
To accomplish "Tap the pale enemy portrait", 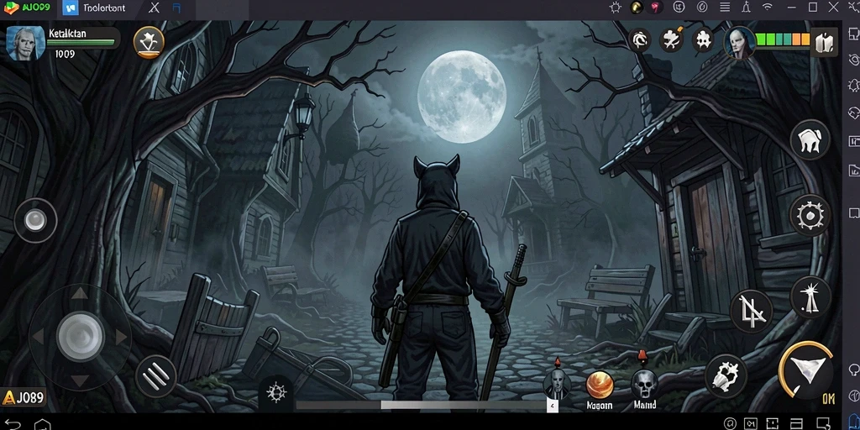I will [x=739, y=42].
